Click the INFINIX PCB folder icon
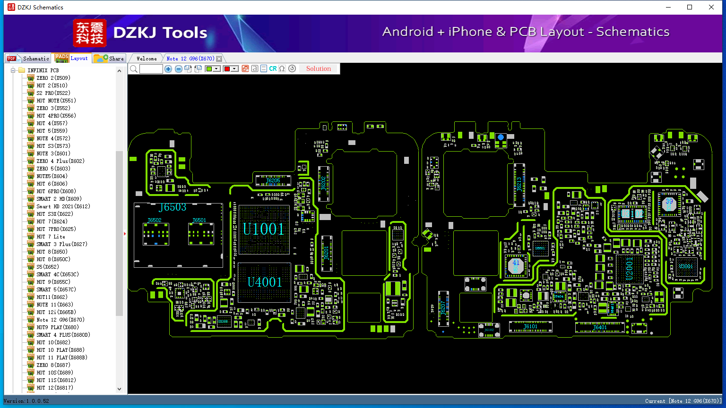 coord(21,70)
